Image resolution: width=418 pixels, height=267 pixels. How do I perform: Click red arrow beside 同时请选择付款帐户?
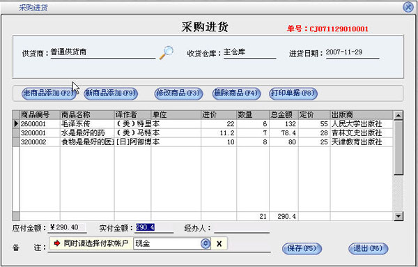tap(57, 243)
